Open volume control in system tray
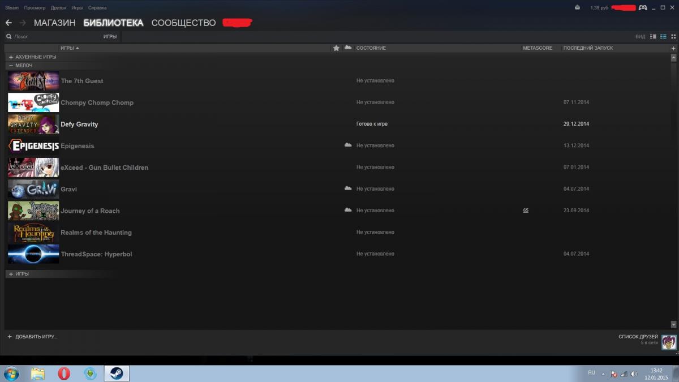The width and height of the screenshot is (679, 382). pyautogui.click(x=634, y=374)
